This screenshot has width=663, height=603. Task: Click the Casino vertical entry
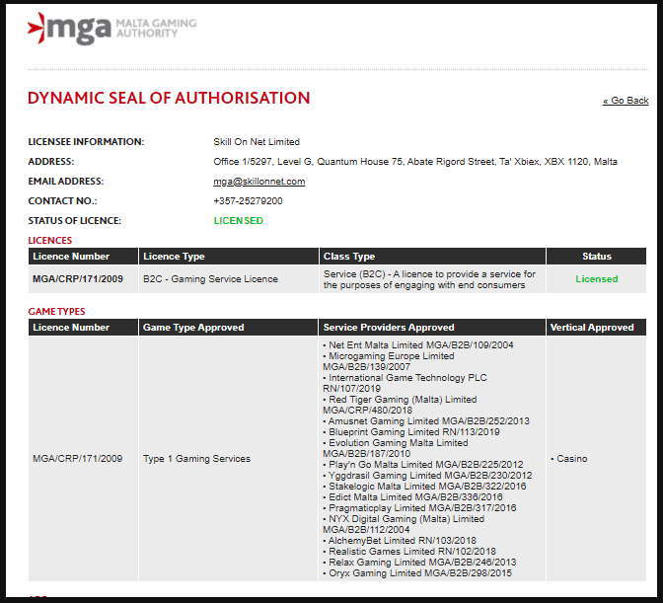pyautogui.click(x=569, y=459)
